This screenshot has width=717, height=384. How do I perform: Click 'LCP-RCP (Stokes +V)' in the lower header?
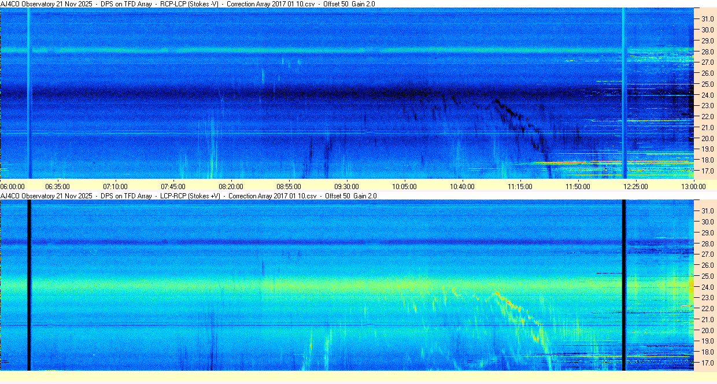tap(191, 196)
